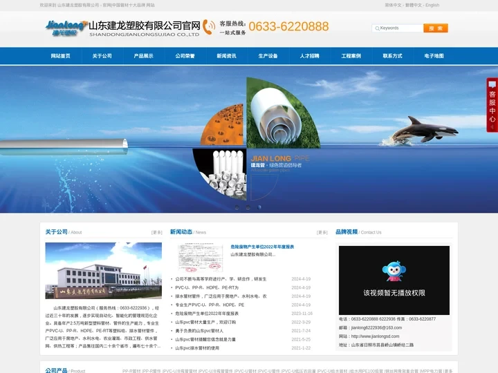
Task: Click the 新闻动态 / News section heading
Action: tap(188, 232)
